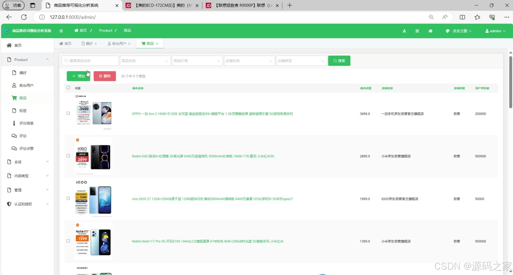
Task: Open 偏好 in the sidebar
Action: (x=27, y=73)
